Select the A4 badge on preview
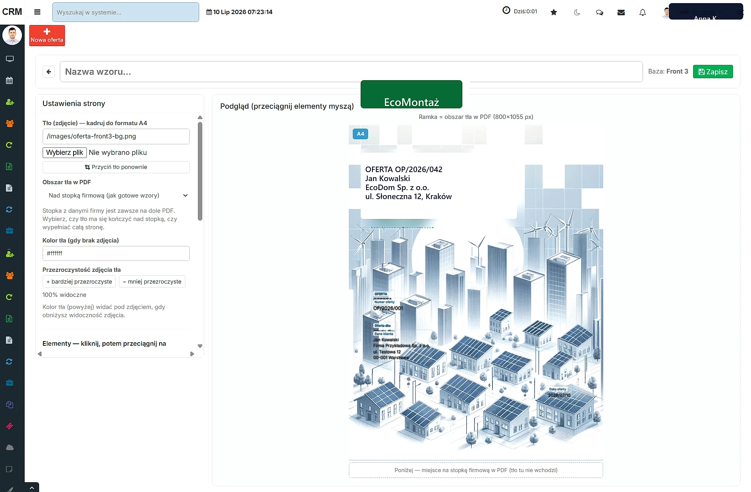 coord(360,134)
